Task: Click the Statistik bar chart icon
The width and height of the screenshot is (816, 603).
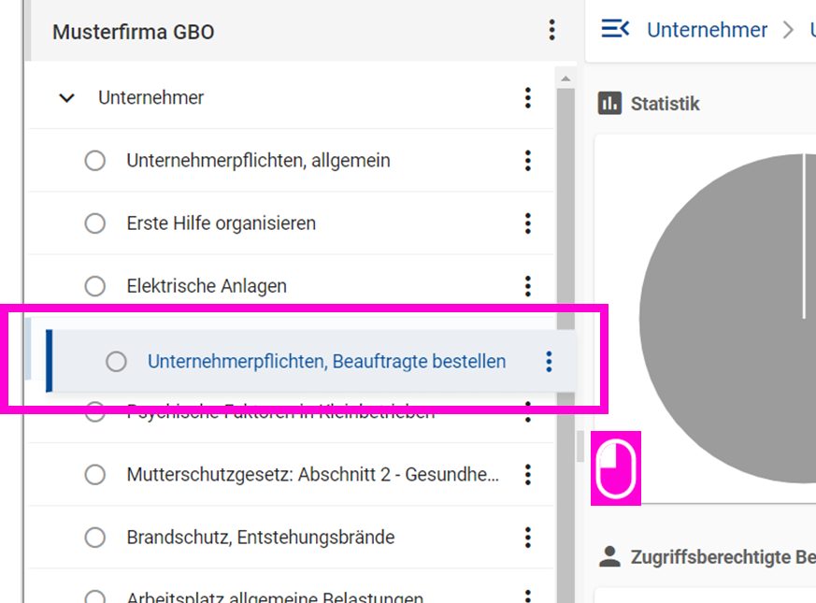Action: [610, 103]
